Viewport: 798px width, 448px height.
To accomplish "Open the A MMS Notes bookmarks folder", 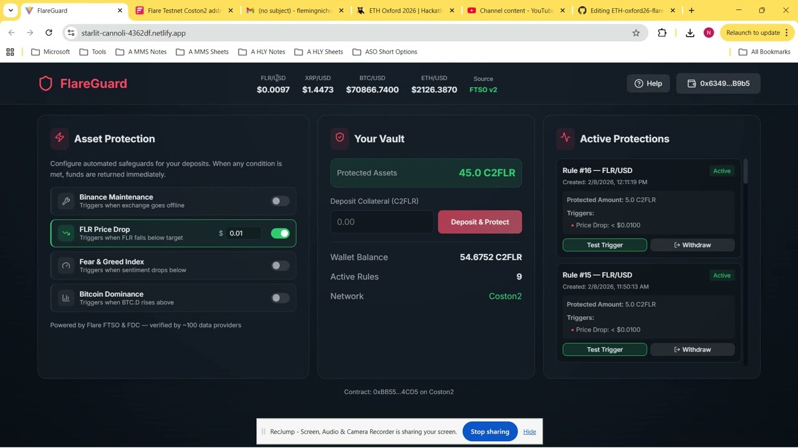I will (x=142, y=52).
